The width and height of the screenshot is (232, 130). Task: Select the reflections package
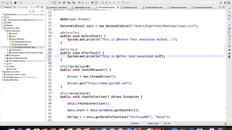[16, 50]
